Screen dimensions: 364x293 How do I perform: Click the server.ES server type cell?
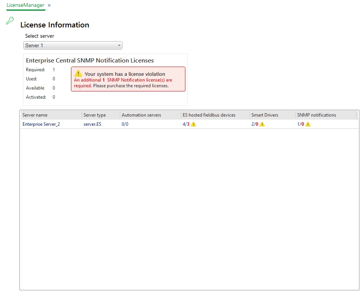[92, 124]
